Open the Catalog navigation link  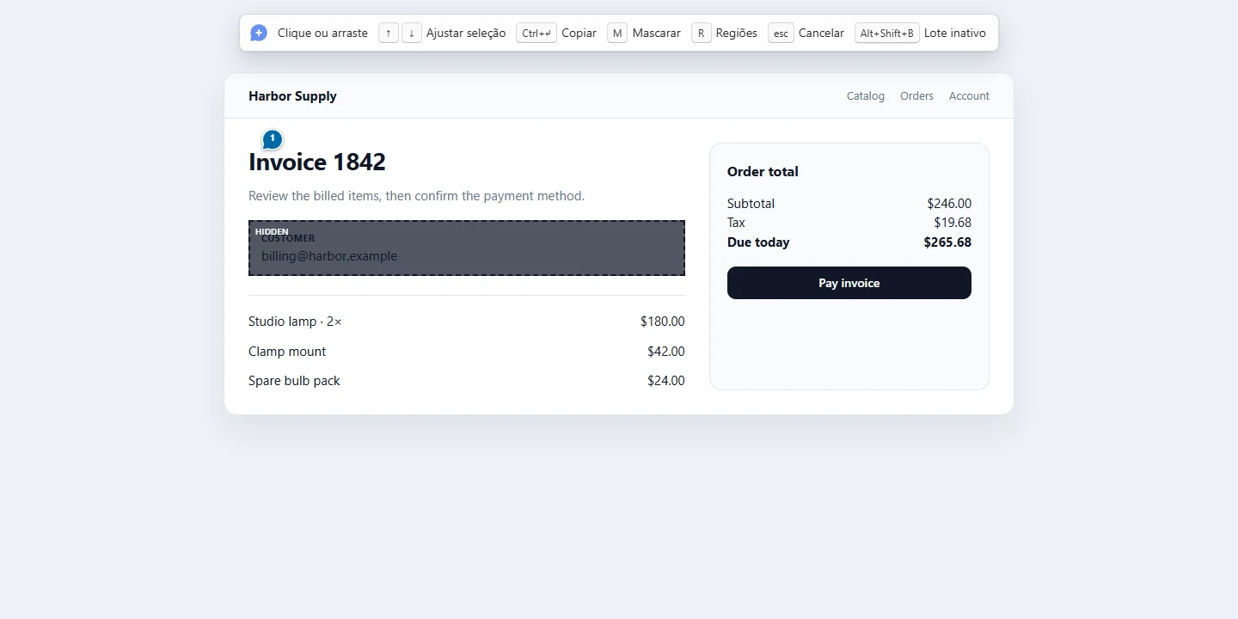(x=866, y=96)
